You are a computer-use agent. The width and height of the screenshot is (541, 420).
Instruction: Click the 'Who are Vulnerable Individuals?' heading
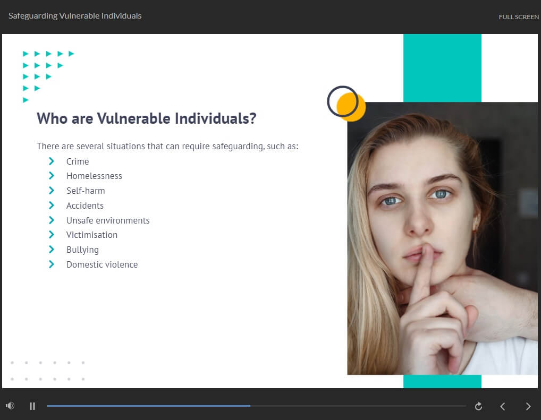point(146,118)
